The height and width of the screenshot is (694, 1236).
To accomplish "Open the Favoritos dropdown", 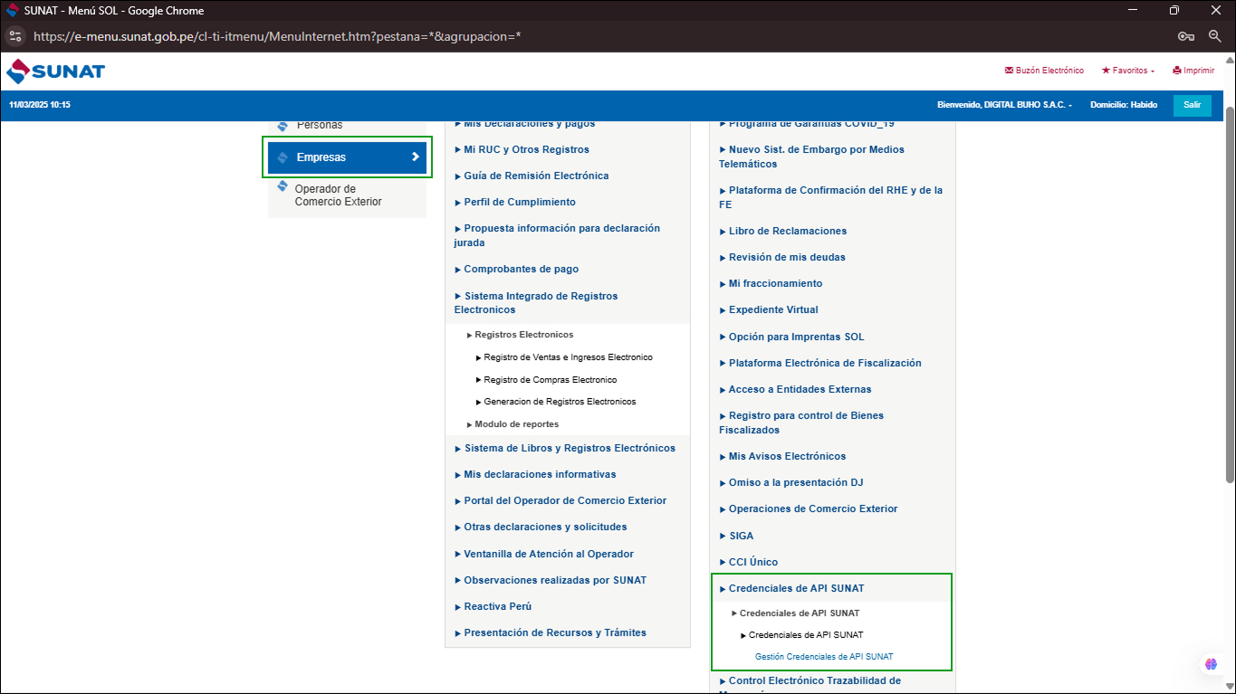I will 1127,71.
